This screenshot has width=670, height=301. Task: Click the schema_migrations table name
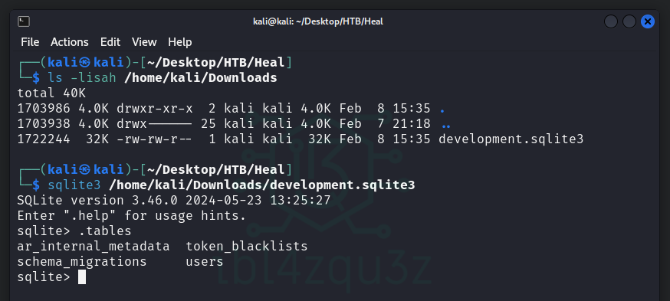click(82, 262)
